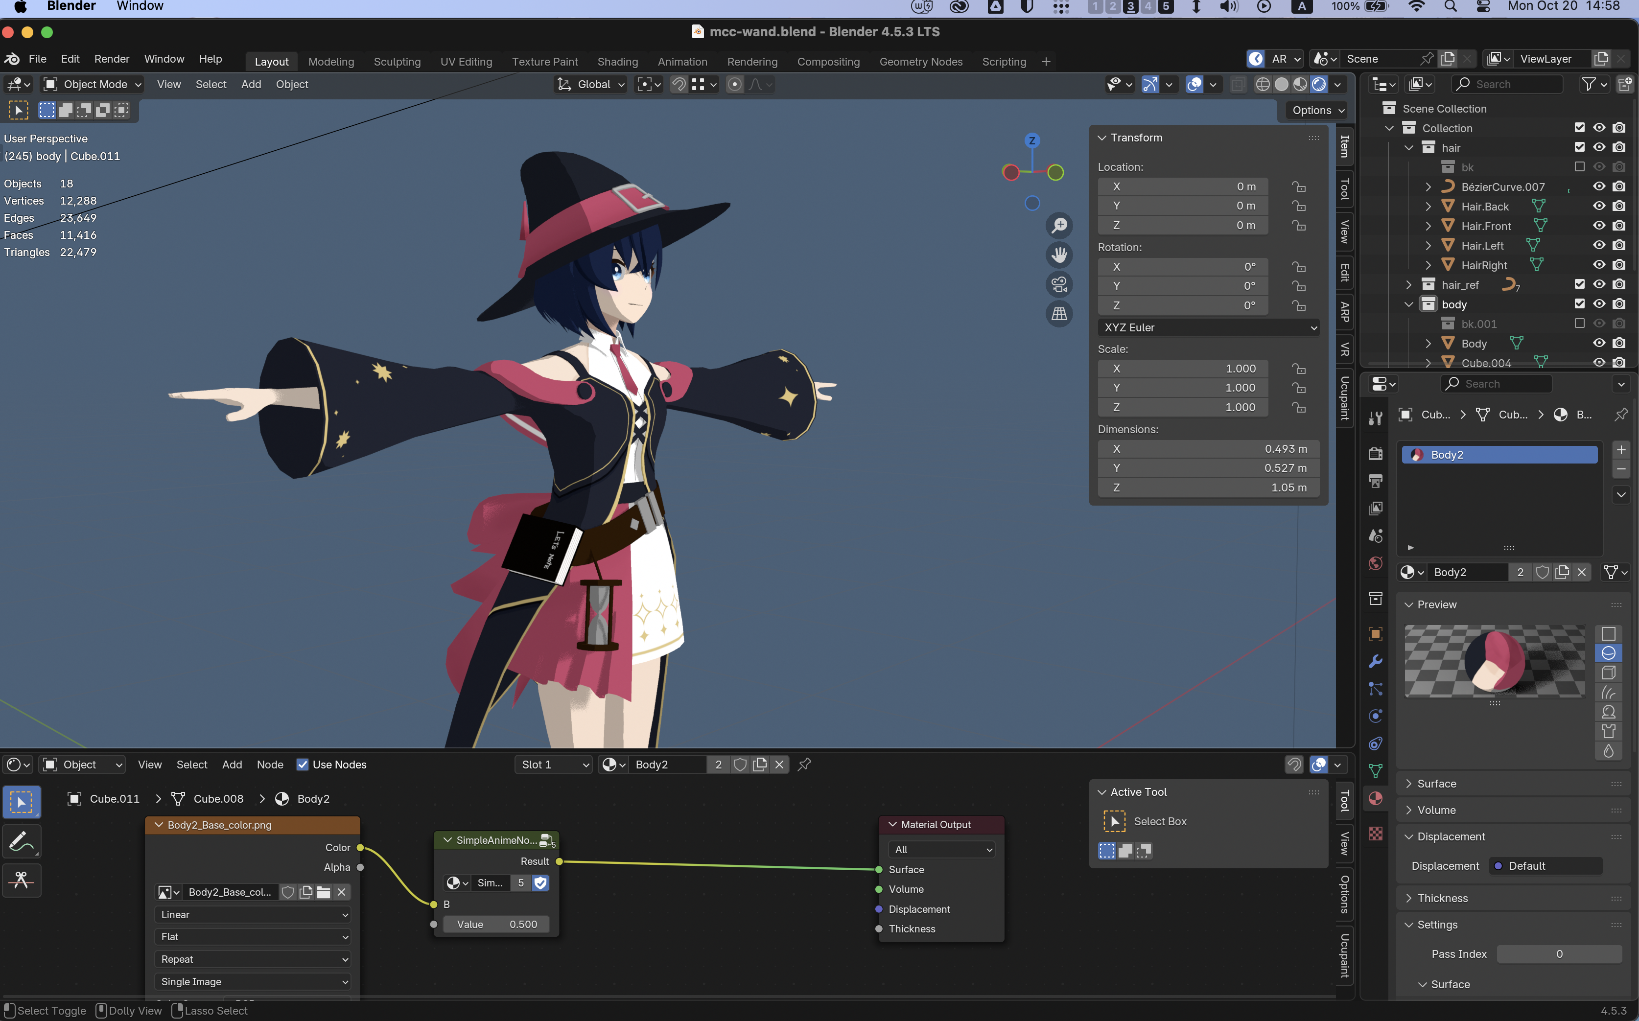Unlink the Body2 material in Properties panel
This screenshot has width=1639, height=1021.
tap(1581, 572)
